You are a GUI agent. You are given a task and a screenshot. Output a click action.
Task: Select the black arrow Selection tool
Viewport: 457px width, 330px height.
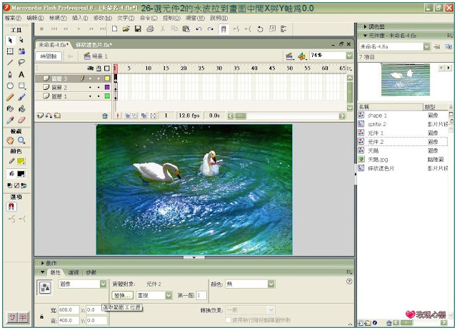10,40
